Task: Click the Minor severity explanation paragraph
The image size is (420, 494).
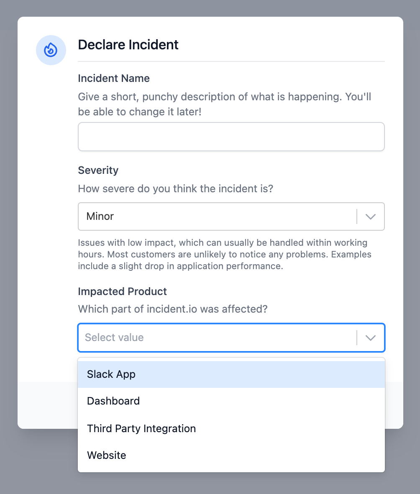Action: [x=225, y=254]
